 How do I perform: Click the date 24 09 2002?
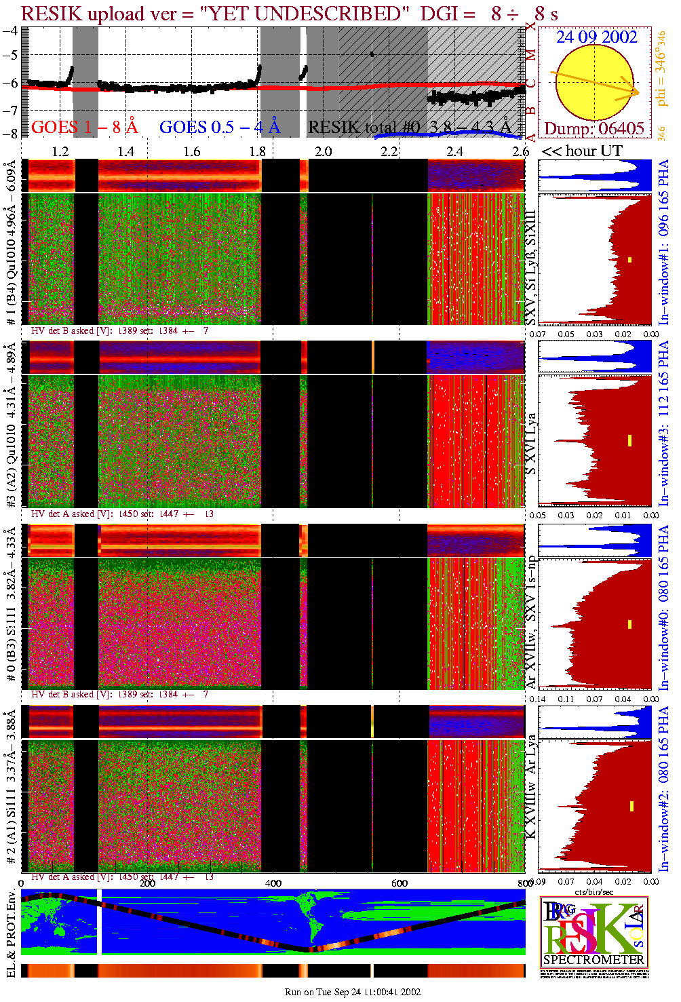[x=597, y=37]
